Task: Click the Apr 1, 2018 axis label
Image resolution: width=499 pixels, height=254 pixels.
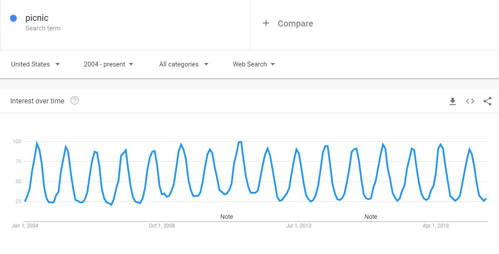Action: coord(436,226)
